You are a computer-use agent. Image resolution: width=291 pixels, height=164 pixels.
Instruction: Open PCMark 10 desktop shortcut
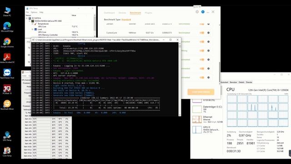(7, 89)
